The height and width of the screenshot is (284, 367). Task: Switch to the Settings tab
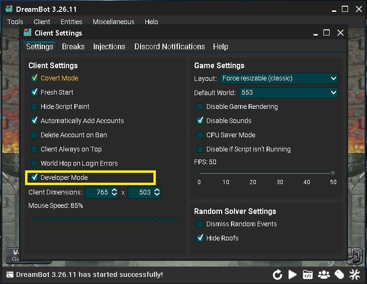pos(40,46)
